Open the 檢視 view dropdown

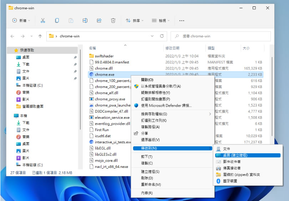pyautogui.click(x=161, y=20)
